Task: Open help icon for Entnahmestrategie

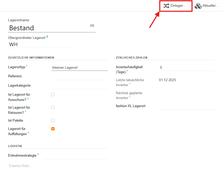Action: (38, 155)
